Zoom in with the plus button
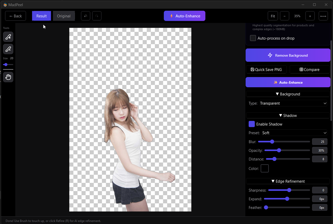333x224 pixels. tap(310, 16)
